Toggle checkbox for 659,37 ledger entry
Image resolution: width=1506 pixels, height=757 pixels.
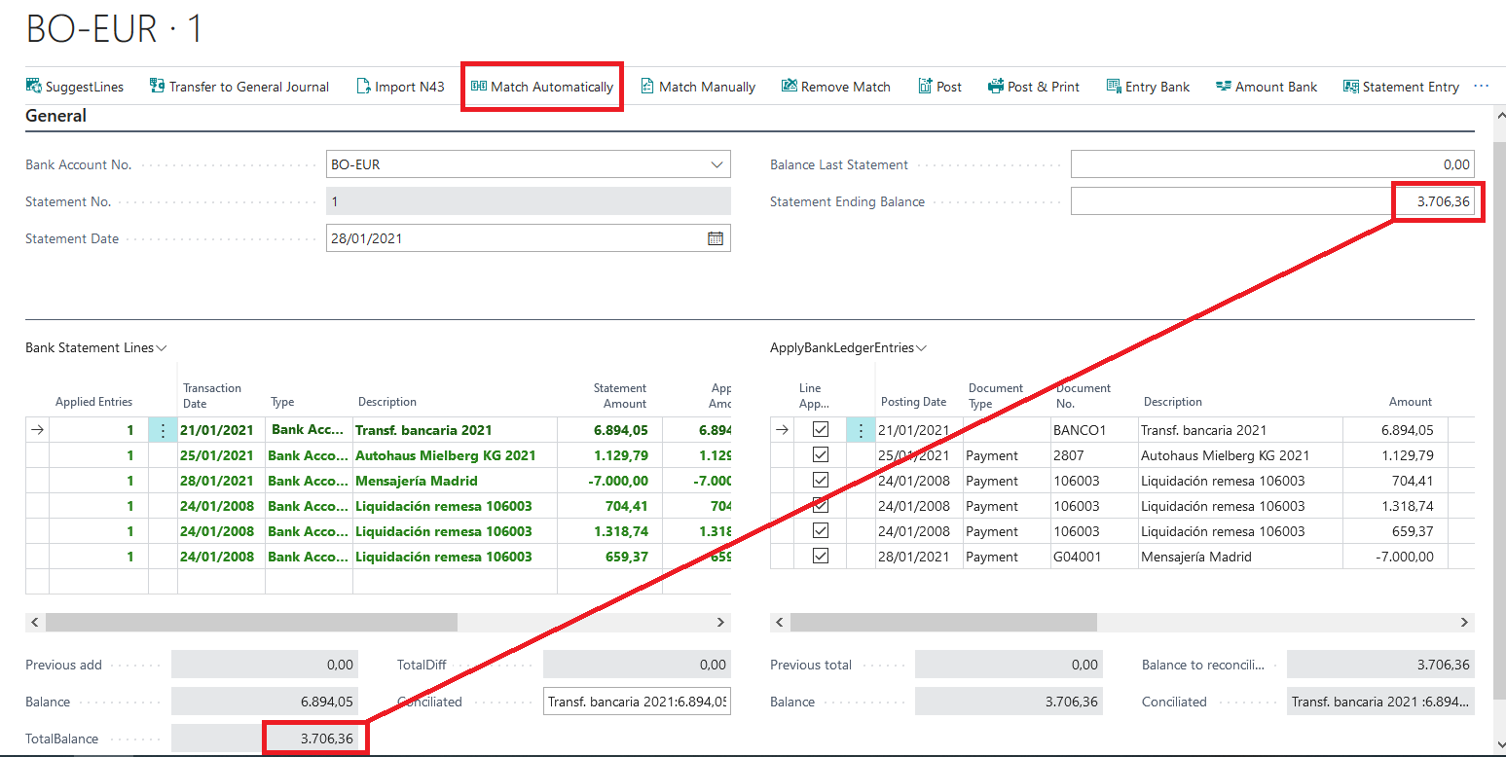821,531
